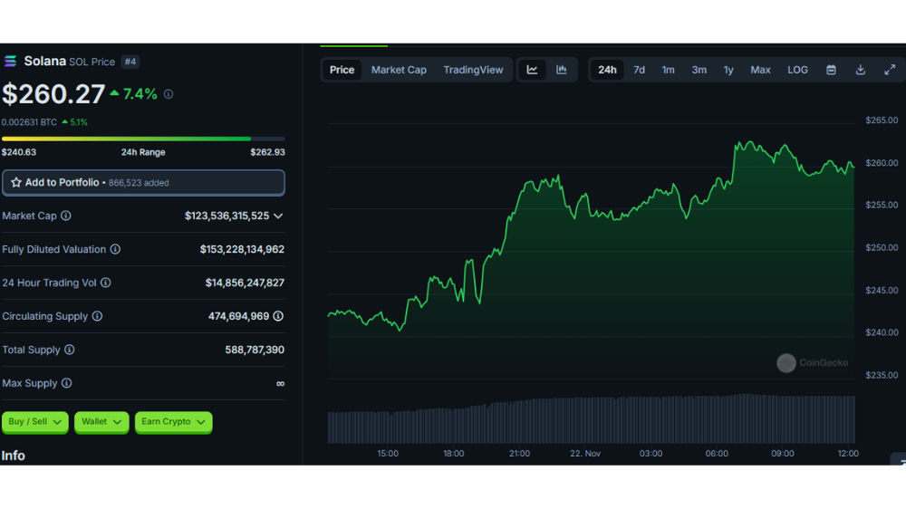The width and height of the screenshot is (906, 509).
Task: Open the Earn Crypto dropdown
Action: point(173,422)
